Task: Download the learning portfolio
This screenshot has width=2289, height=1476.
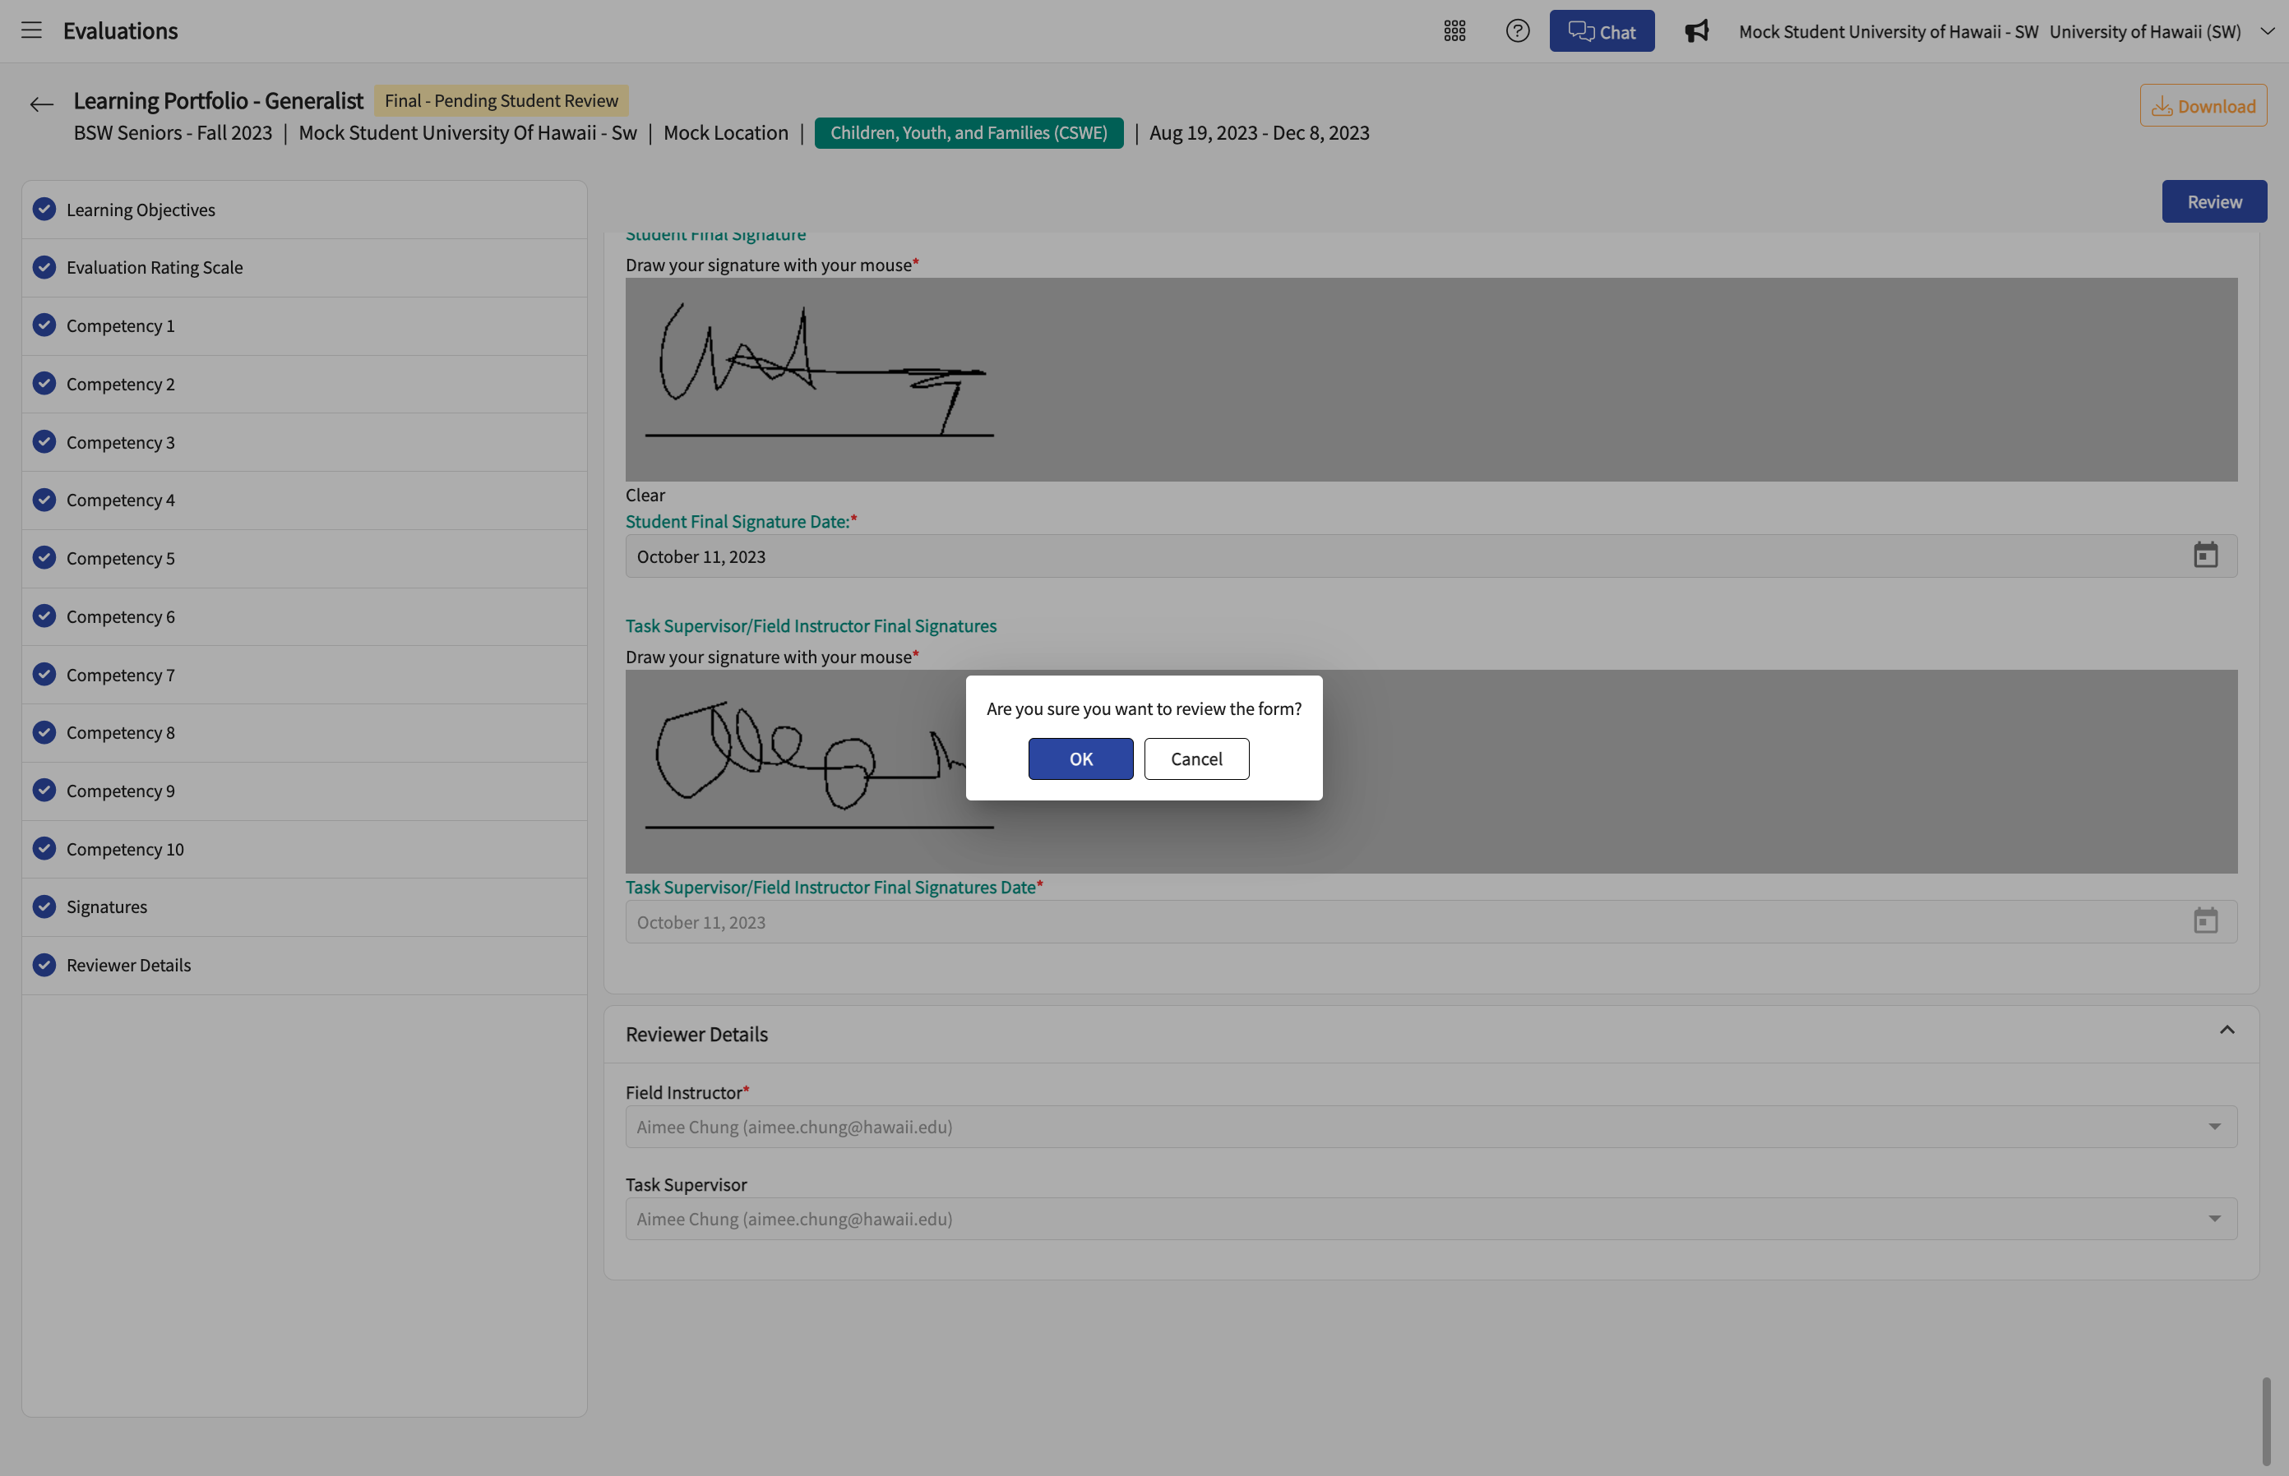Action: [x=2203, y=105]
